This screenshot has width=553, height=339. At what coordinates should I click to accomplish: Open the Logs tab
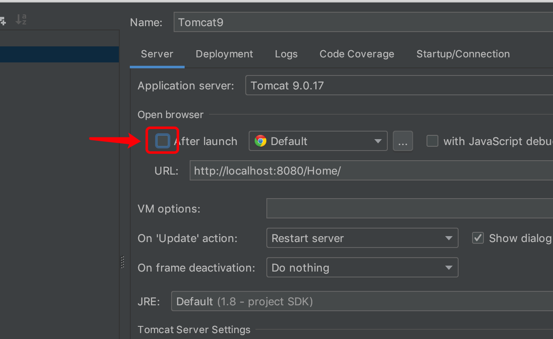(x=286, y=54)
